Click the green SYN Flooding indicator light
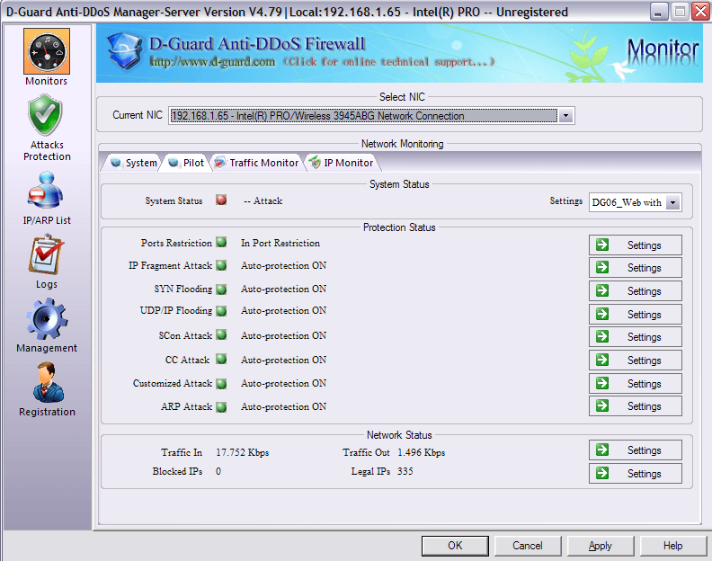This screenshot has width=712, height=561. click(x=221, y=289)
